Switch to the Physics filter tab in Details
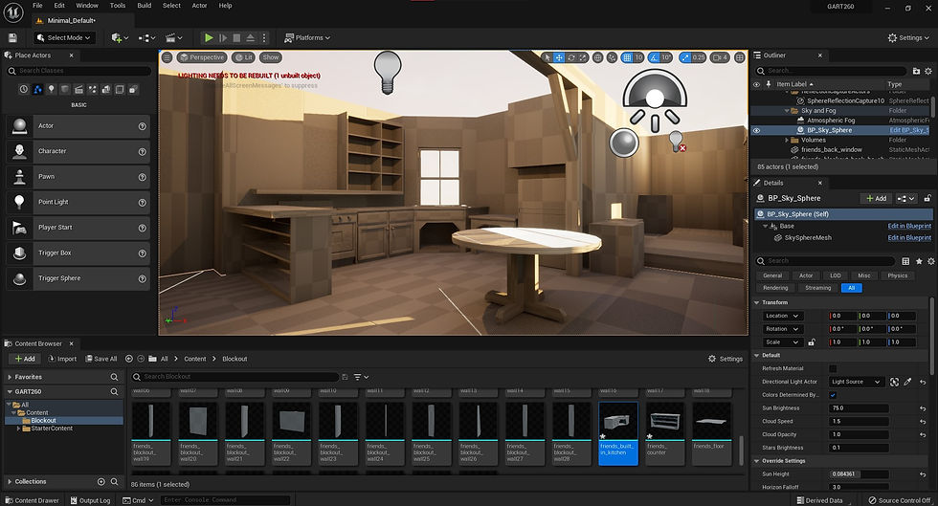 [898, 275]
